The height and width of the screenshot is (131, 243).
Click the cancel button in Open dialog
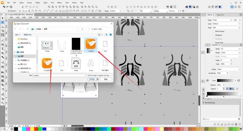(x=106, y=79)
